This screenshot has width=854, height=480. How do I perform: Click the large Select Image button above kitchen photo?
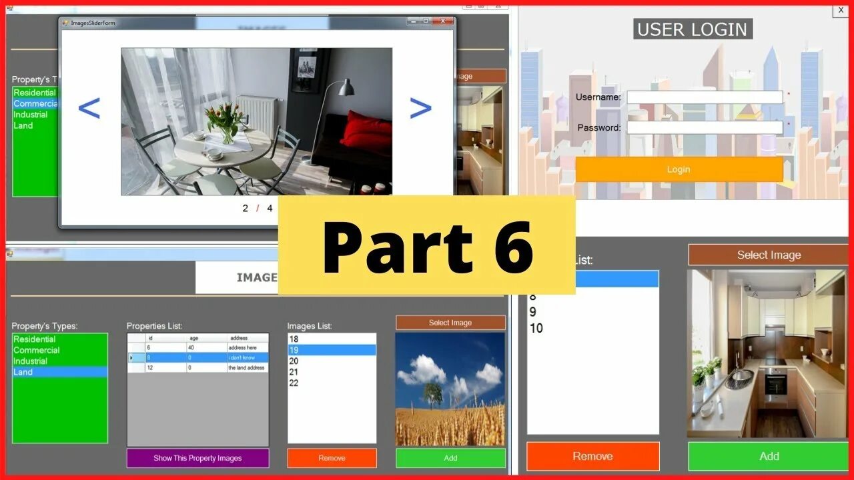click(769, 255)
